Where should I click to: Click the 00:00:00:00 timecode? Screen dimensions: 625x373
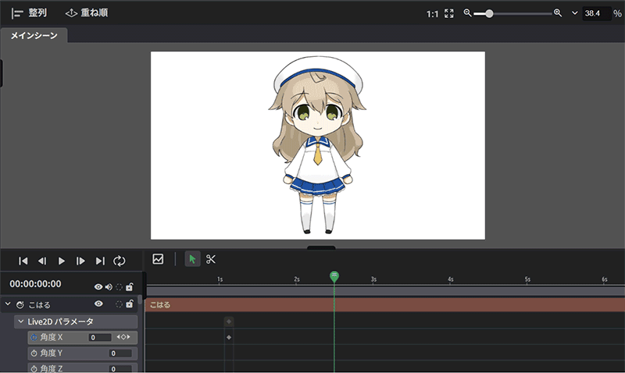pyautogui.click(x=35, y=284)
